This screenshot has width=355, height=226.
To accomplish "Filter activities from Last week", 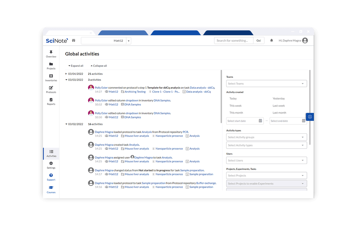I will pyautogui.click(x=279, y=106).
